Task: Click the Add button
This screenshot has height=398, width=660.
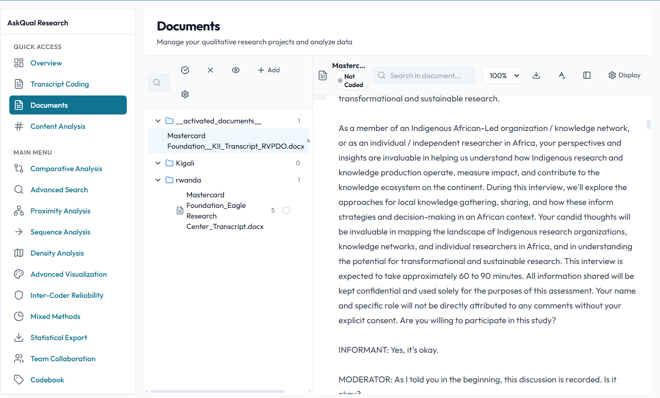Action: (x=269, y=70)
